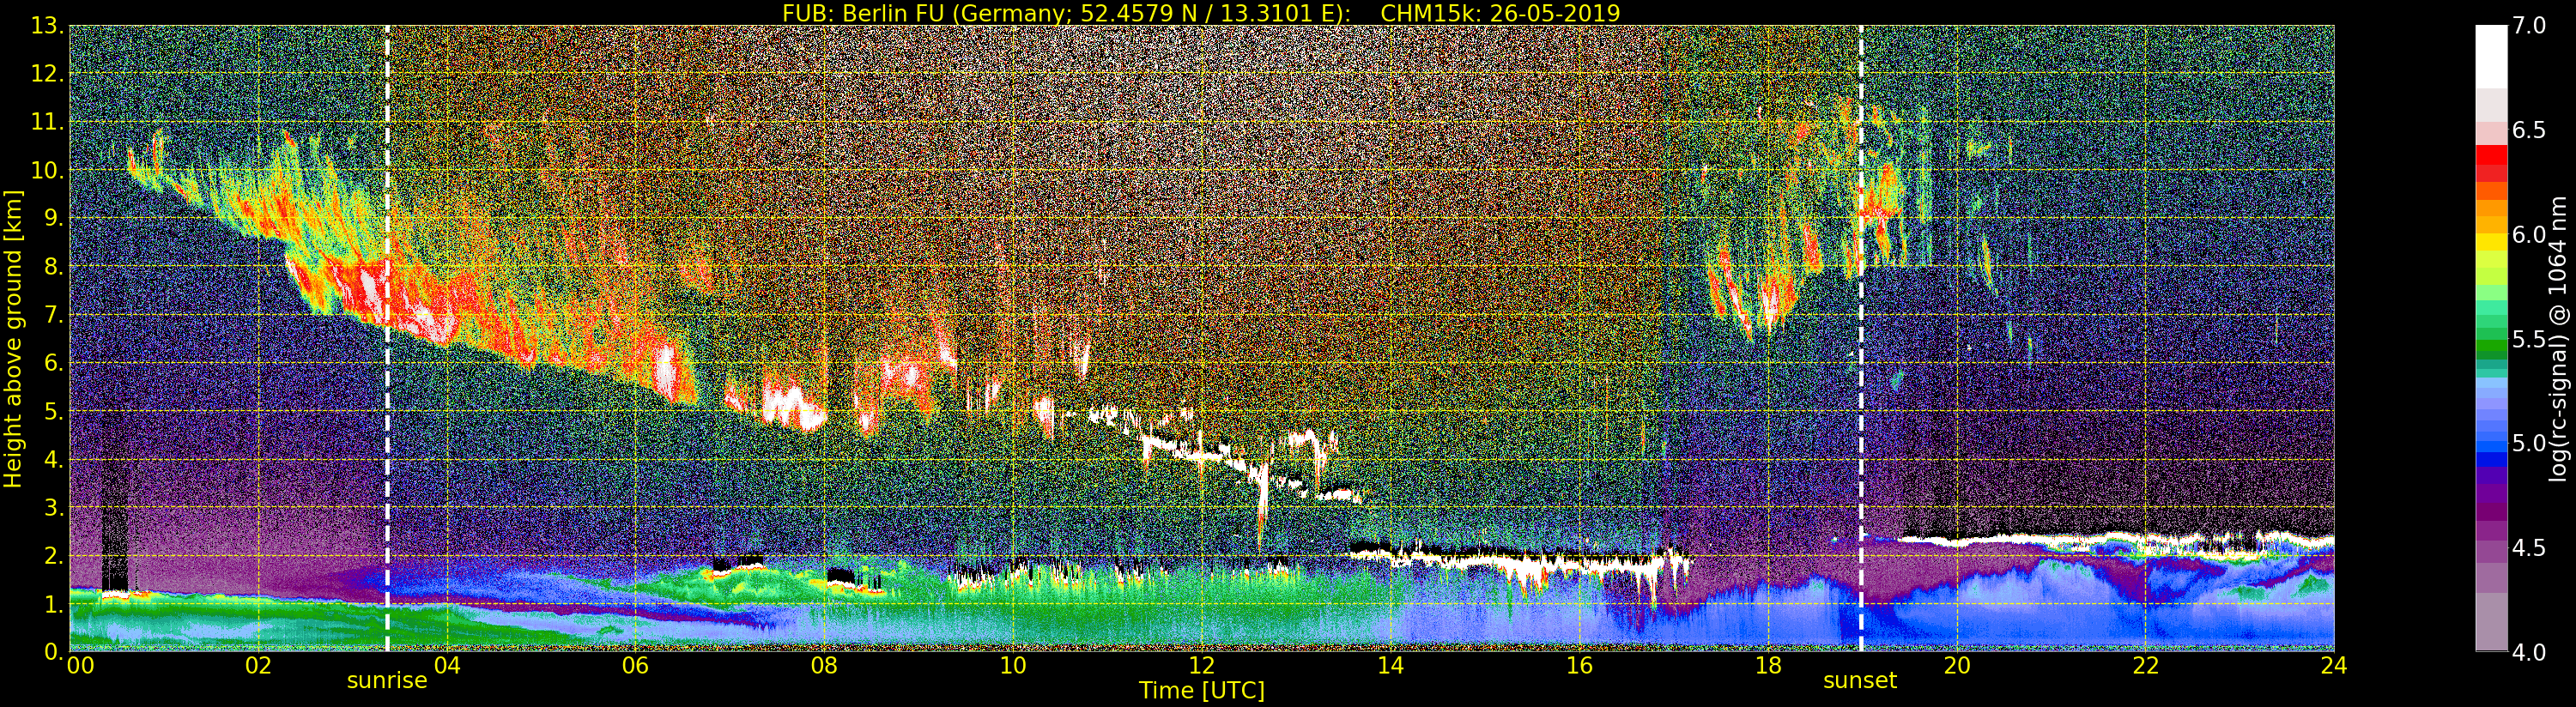
Task: Click the height tick label '9.'
Action: 53,218
